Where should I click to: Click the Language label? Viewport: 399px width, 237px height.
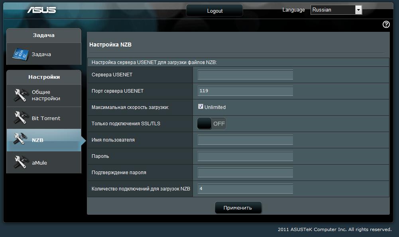293,10
